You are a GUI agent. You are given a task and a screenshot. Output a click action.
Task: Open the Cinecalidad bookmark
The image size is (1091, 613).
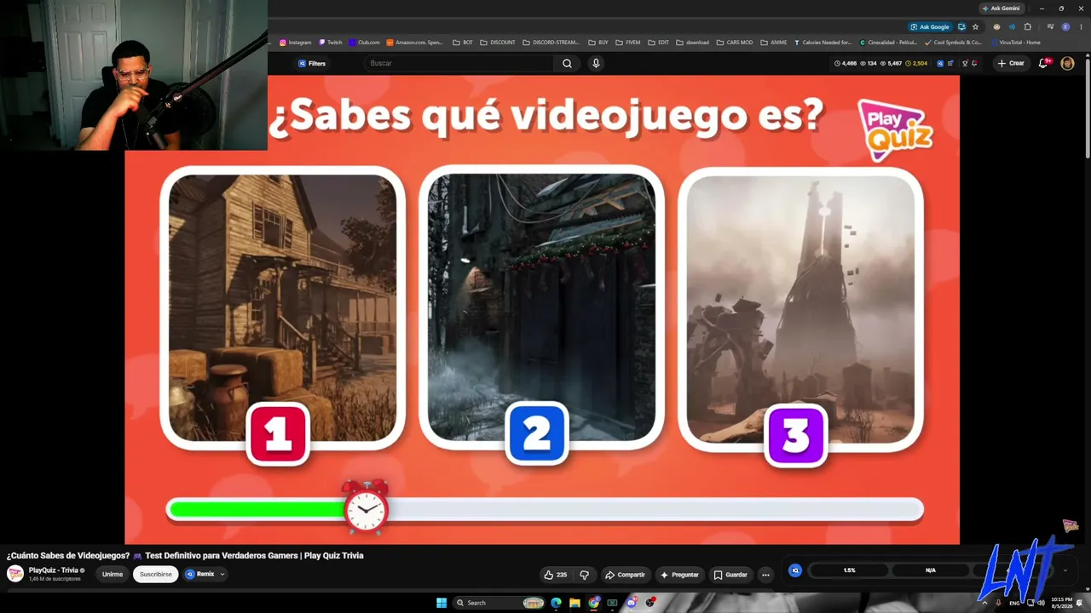click(889, 43)
